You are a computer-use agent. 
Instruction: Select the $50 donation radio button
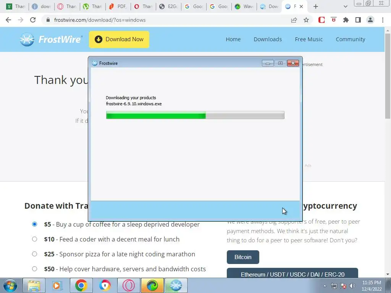click(34, 269)
